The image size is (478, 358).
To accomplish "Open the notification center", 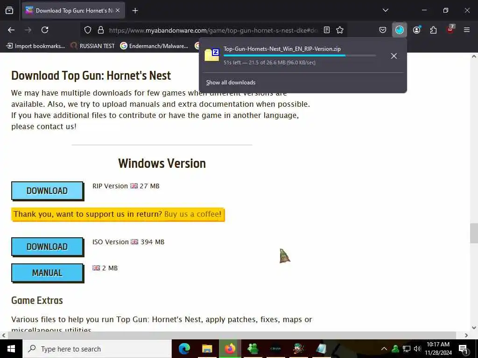I will 463,349.
